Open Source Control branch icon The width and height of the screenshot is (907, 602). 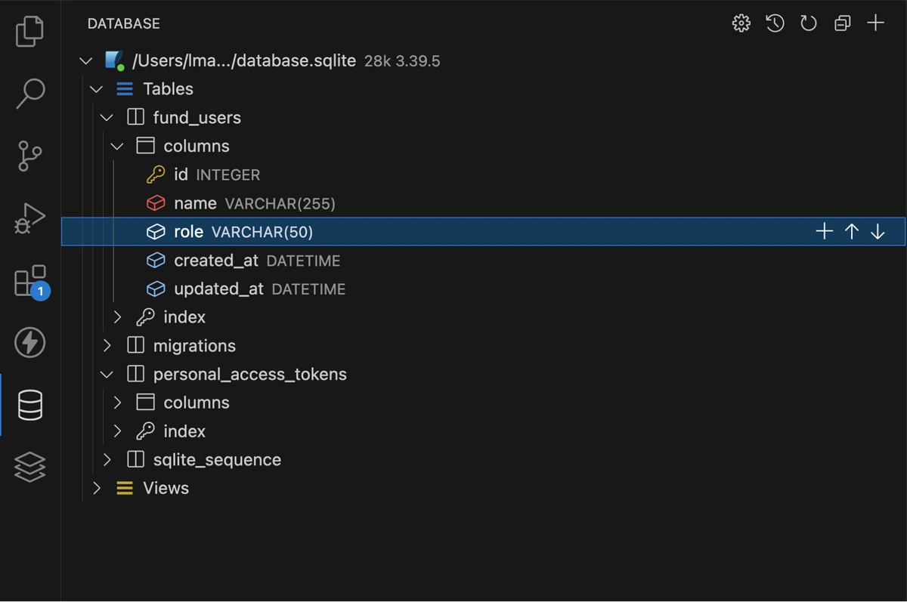pos(30,156)
